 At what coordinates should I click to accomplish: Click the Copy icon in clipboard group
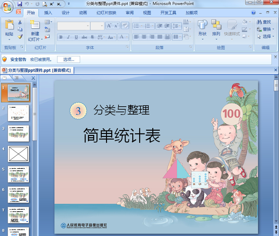click(20, 29)
